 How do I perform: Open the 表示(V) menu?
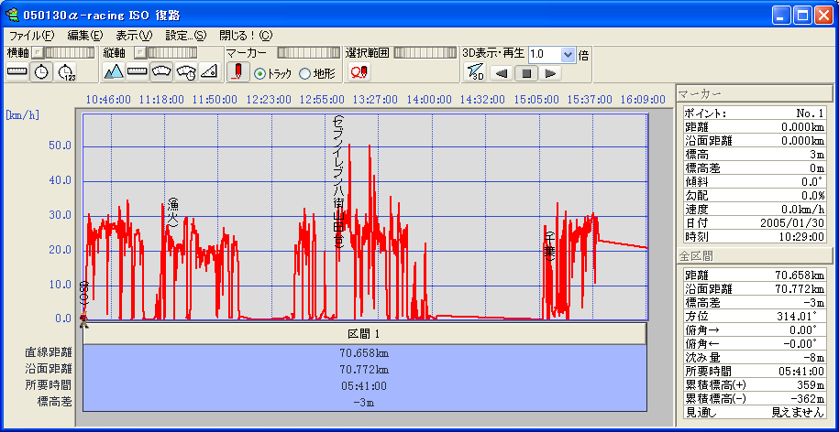point(134,36)
